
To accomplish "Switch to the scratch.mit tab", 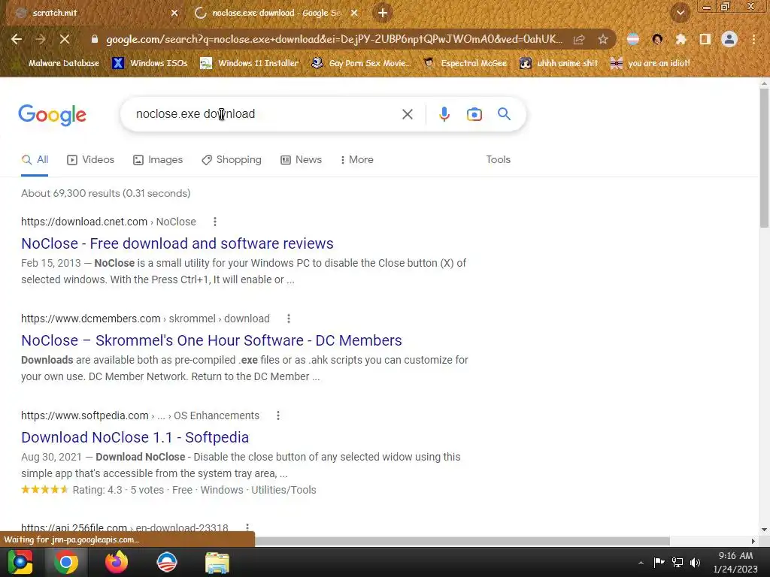I will pyautogui.click(x=93, y=13).
